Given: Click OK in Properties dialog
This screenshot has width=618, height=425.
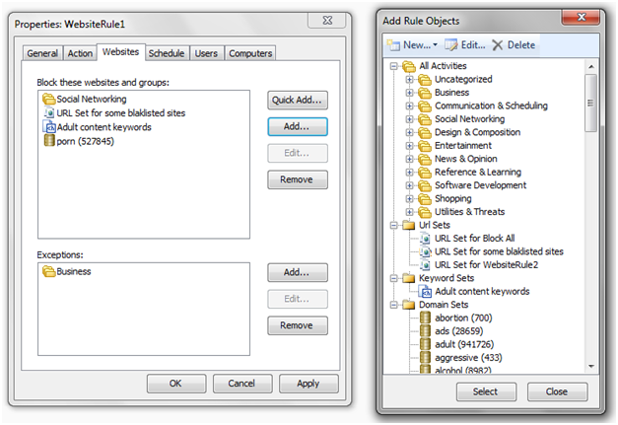Looking at the screenshot, I should [x=176, y=384].
